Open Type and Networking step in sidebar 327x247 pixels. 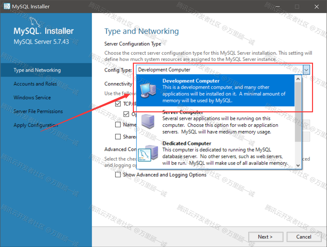tap(46, 70)
